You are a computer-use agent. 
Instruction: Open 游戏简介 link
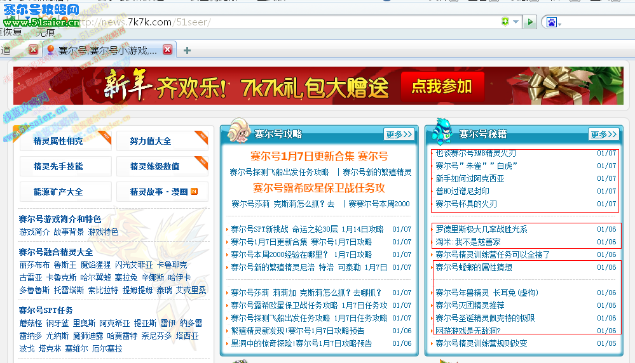[34, 232]
